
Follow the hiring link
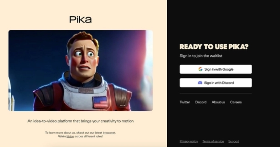tap(70, 137)
